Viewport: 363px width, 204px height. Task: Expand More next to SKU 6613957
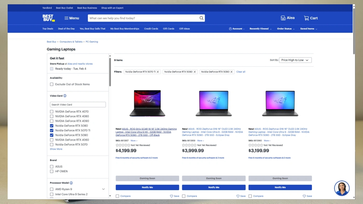coord(134,141)
